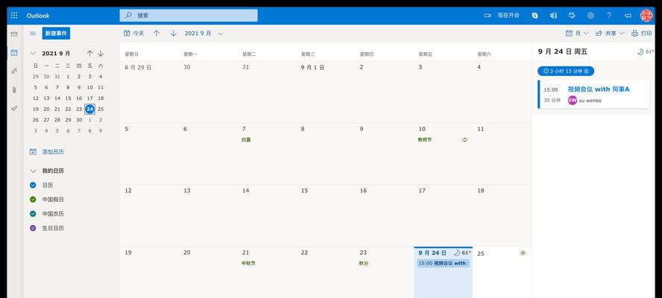The height and width of the screenshot is (298, 662).
Task: Click the 秋分 entry on the 23rd
Action: pyautogui.click(x=364, y=264)
